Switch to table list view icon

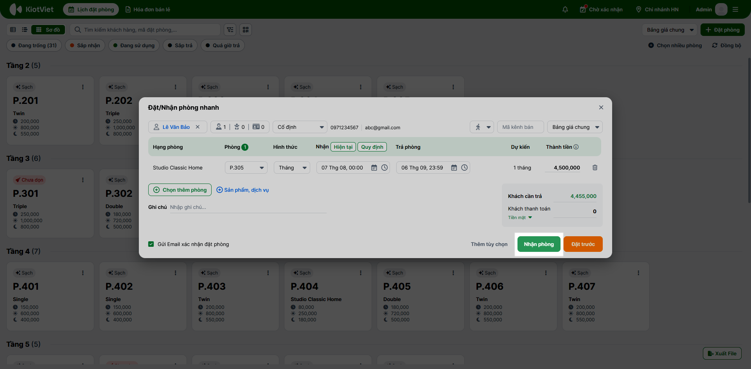13,30
